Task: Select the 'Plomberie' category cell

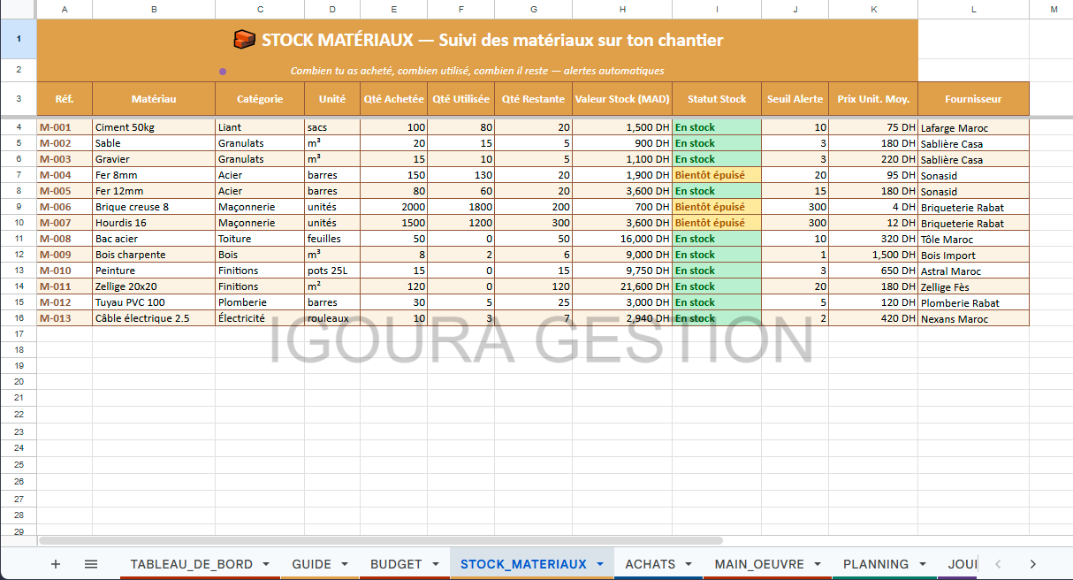Action: (260, 302)
